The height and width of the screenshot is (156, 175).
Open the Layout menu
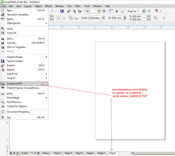[28, 6]
